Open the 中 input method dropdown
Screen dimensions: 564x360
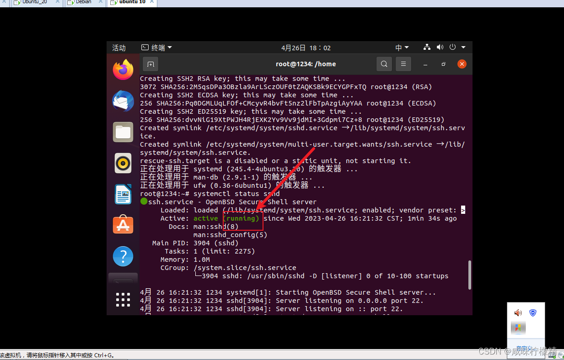402,47
